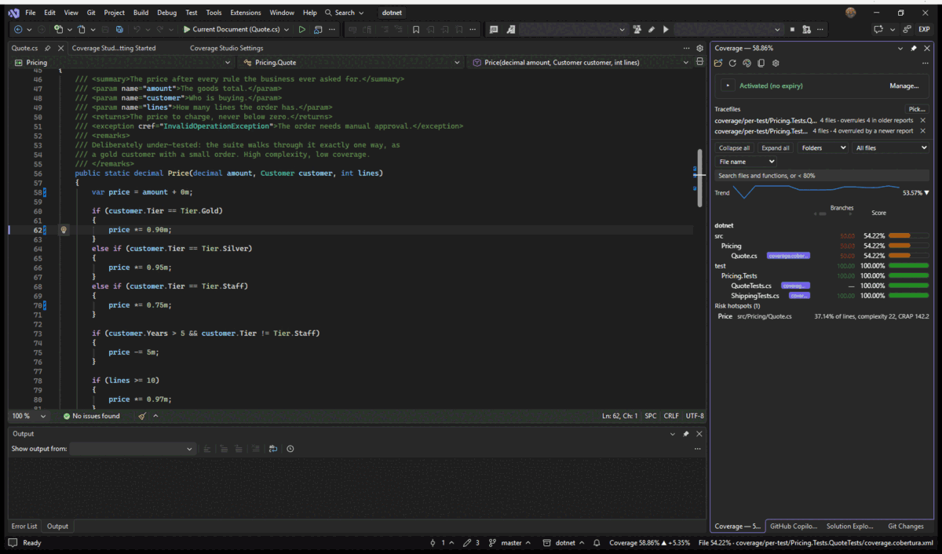Switch to the Solution Explorer tab
The width and height of the screenshot is (942, 554).
click(x=849, y=526)
